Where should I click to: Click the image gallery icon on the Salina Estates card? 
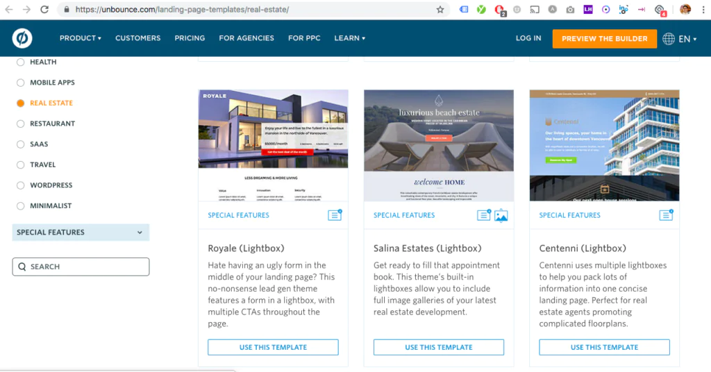pyautogui.click(x=501, y=216)
